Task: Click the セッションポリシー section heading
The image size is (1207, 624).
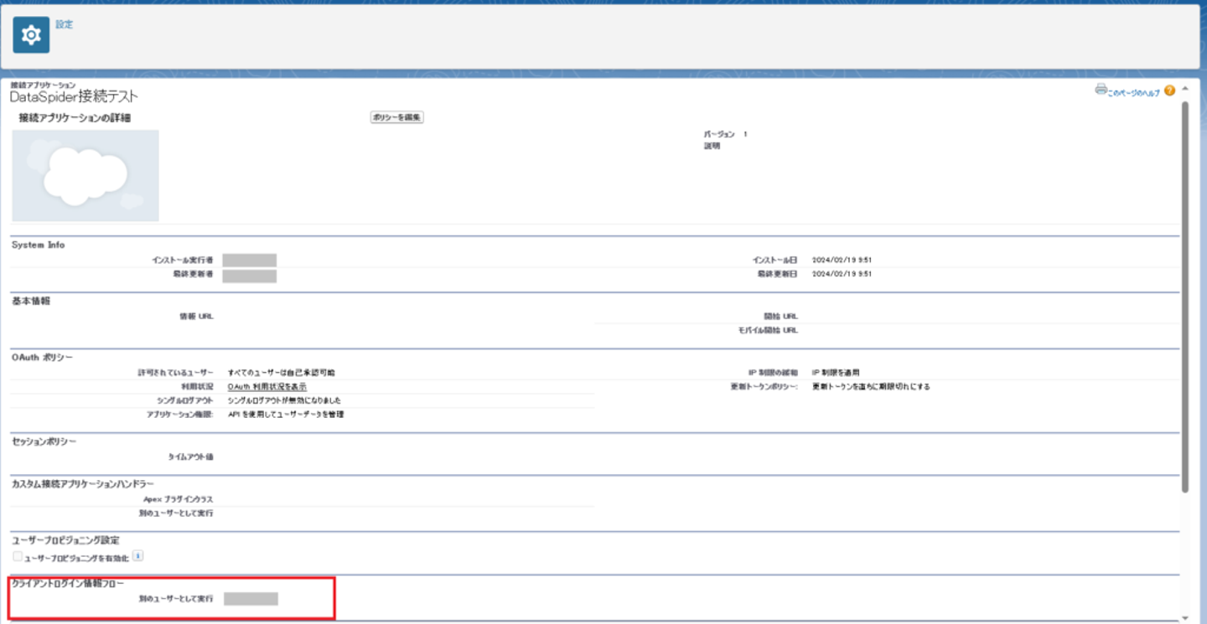Action: [44, 441]
